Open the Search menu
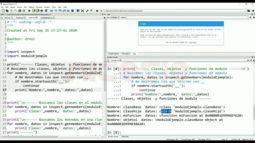255x143 pixels. 12,7
